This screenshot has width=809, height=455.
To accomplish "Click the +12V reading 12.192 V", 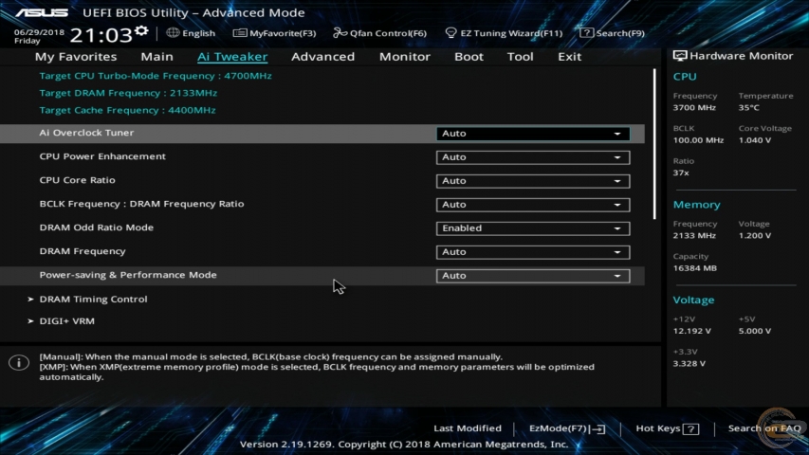I will click(691, 331).
